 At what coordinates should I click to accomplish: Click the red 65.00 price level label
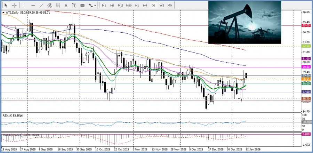point(306,25)
